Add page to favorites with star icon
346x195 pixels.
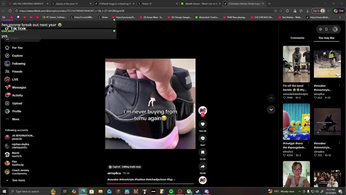point(281,11)
